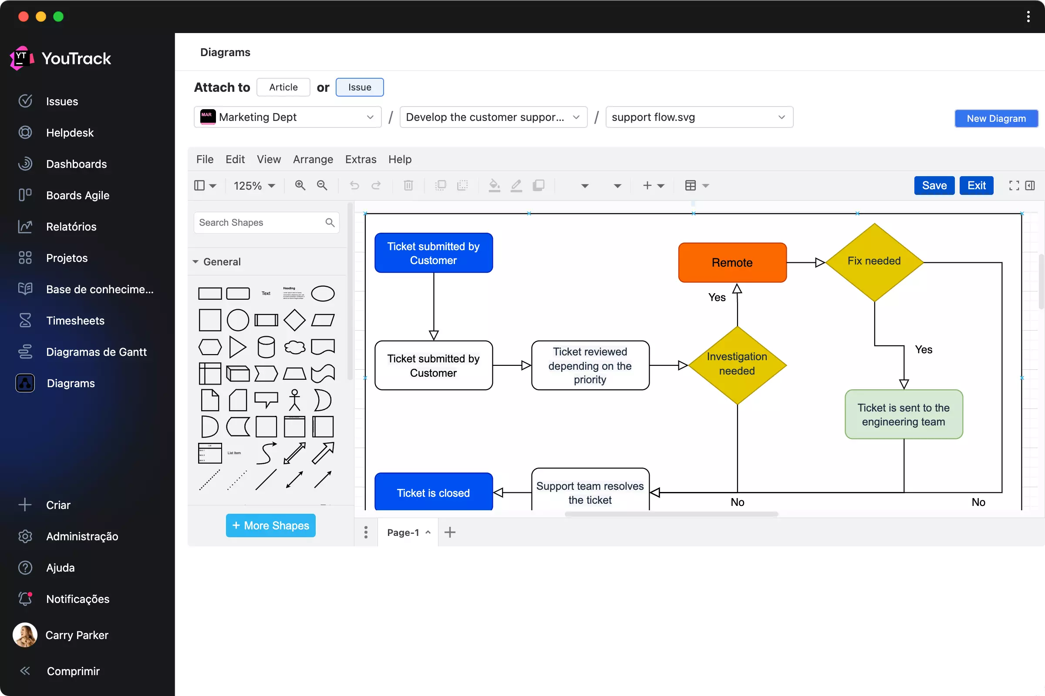
Task: Select the Issue attach option
Action: (x=360, y=87)
